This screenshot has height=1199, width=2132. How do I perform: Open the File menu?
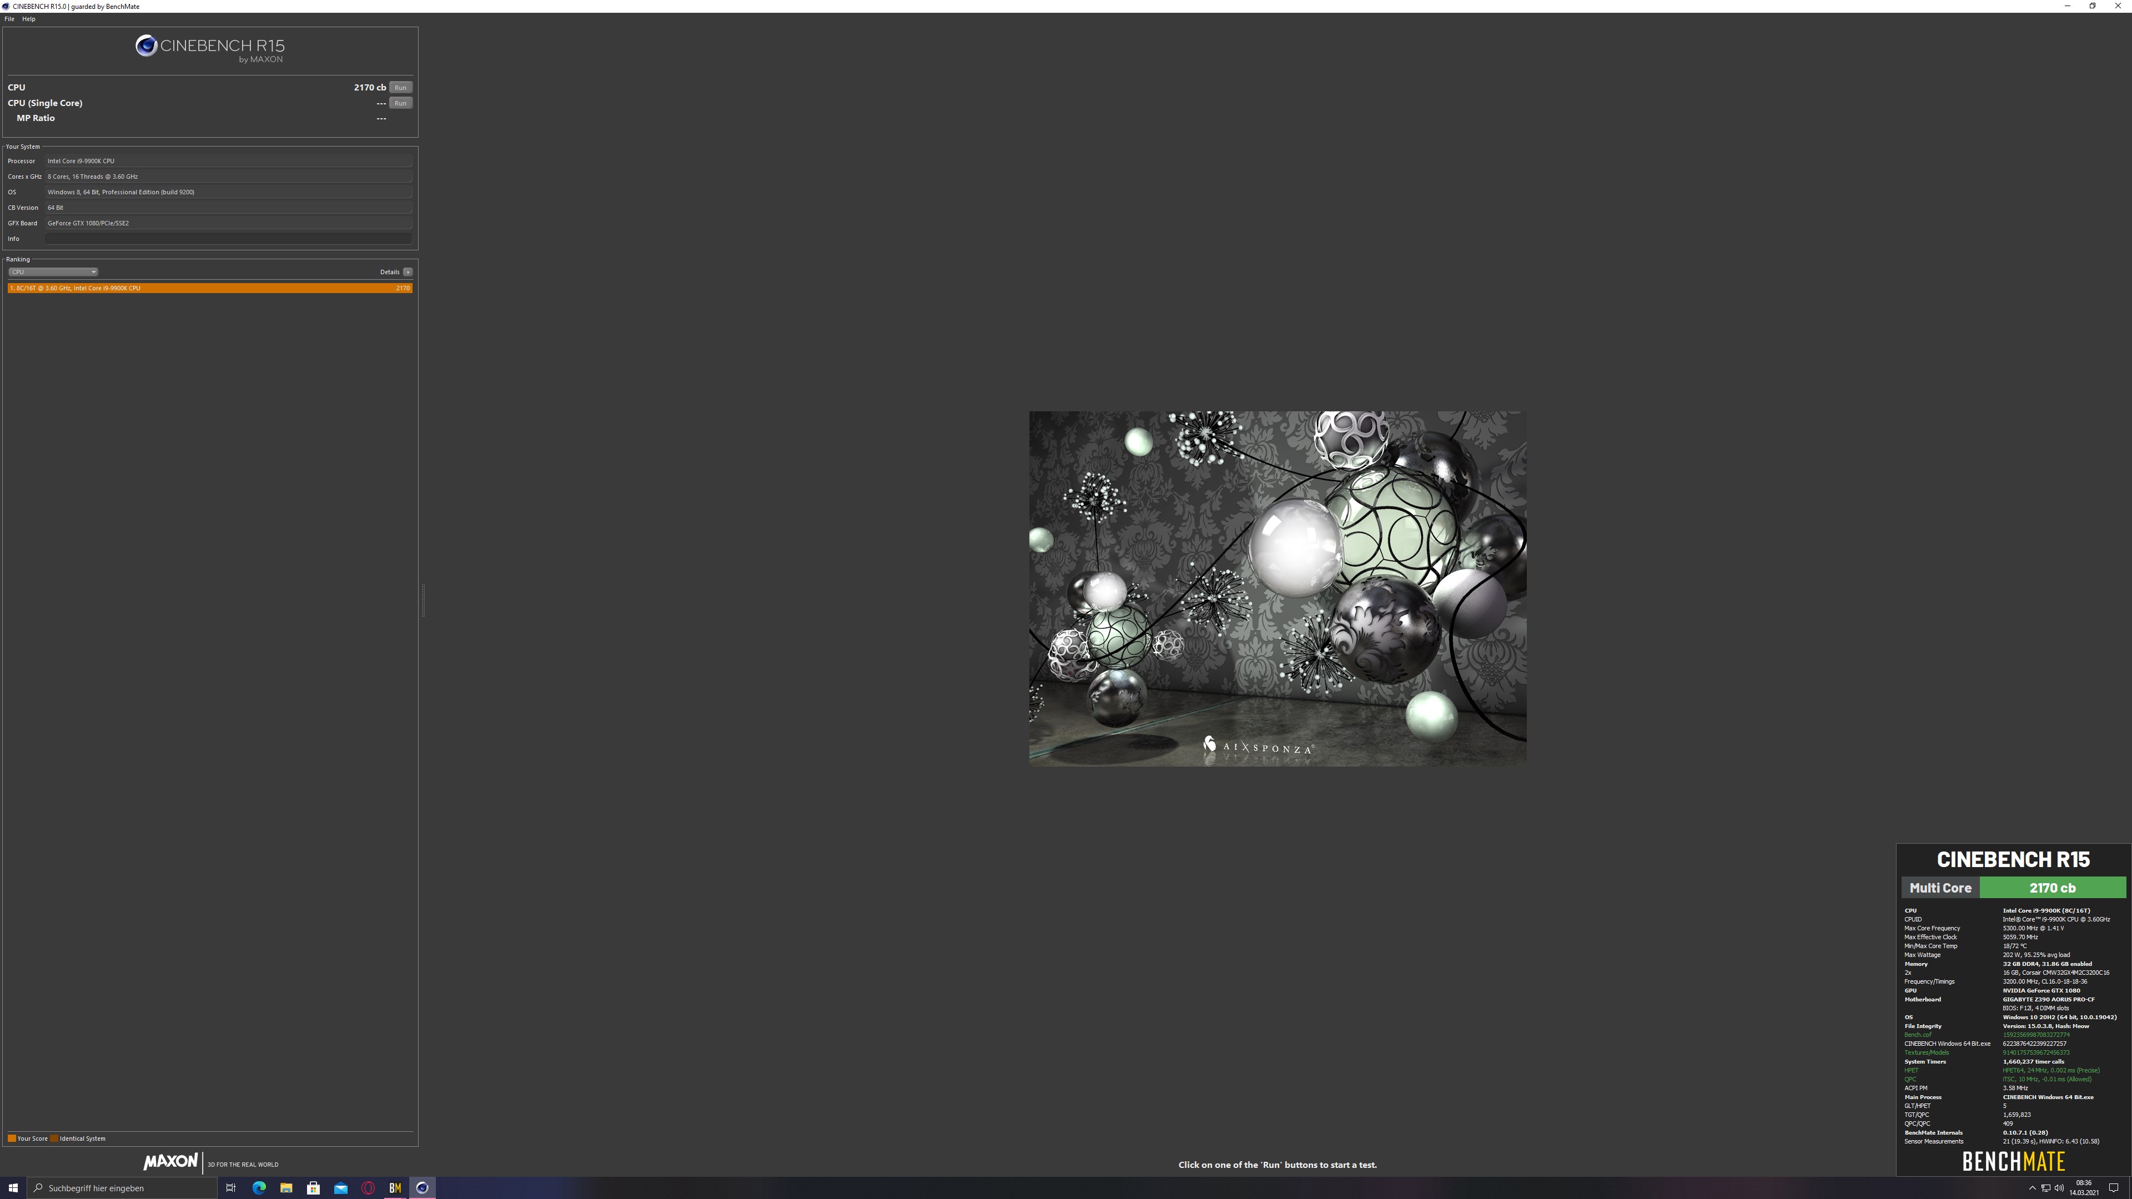[9, 18]
